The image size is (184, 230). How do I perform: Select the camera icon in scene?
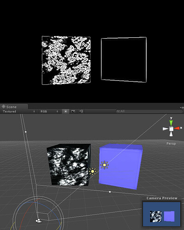coord(39,221)
